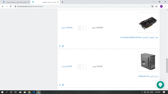Viewport: 168px width, 94px height.
Task: Decrease quantity of the ORAMAN Plus case
Action: coord(79,68)
